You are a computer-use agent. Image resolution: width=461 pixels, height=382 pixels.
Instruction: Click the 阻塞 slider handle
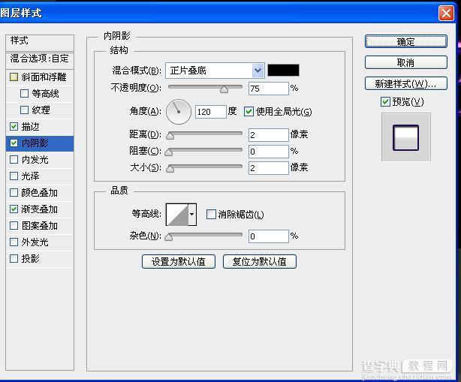pyautogui.click(x=169, y=152)
